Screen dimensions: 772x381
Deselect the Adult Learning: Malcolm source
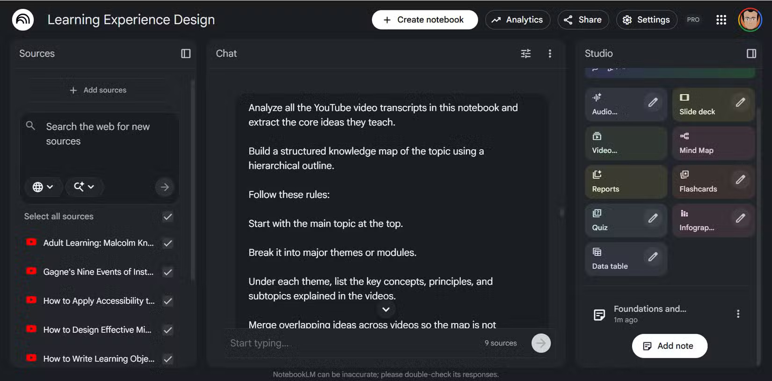[168, 243]
